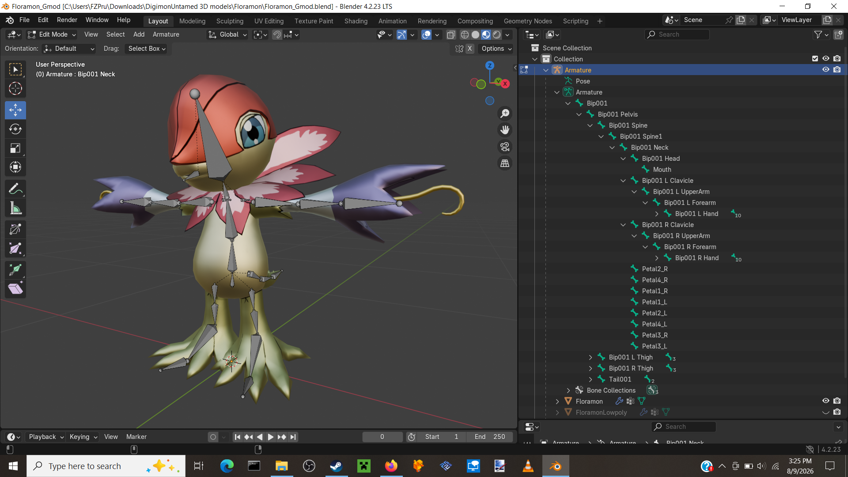
Task: Click the Marker menu in timeline
Action: (x=136, y=437)
